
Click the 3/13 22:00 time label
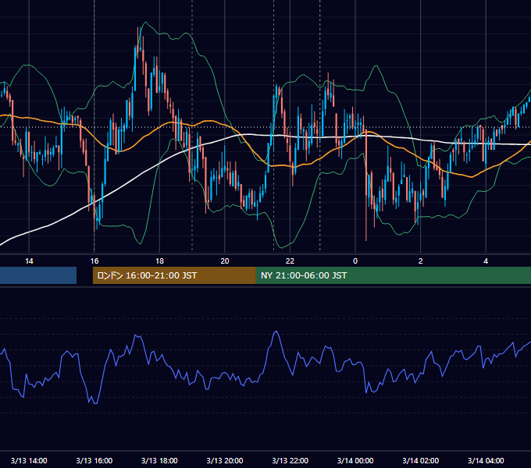(290, 460)
